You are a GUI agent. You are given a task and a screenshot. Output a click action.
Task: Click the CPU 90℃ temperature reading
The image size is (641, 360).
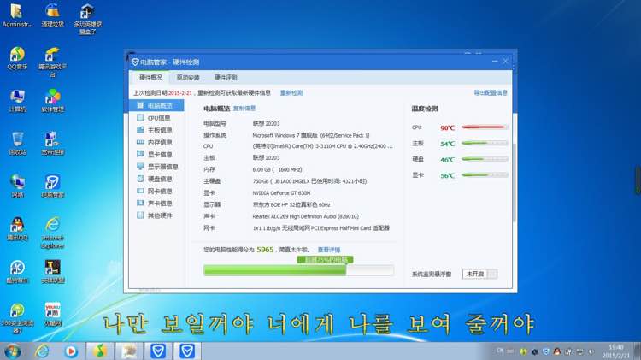(447, 127)
